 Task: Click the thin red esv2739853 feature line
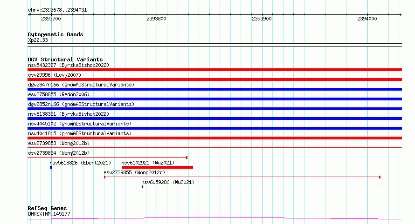coord(214,147)
